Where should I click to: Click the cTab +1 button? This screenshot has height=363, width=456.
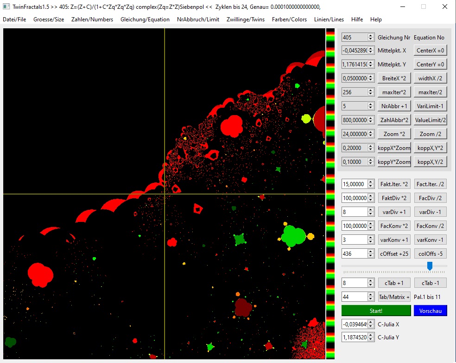pos(394,283)
